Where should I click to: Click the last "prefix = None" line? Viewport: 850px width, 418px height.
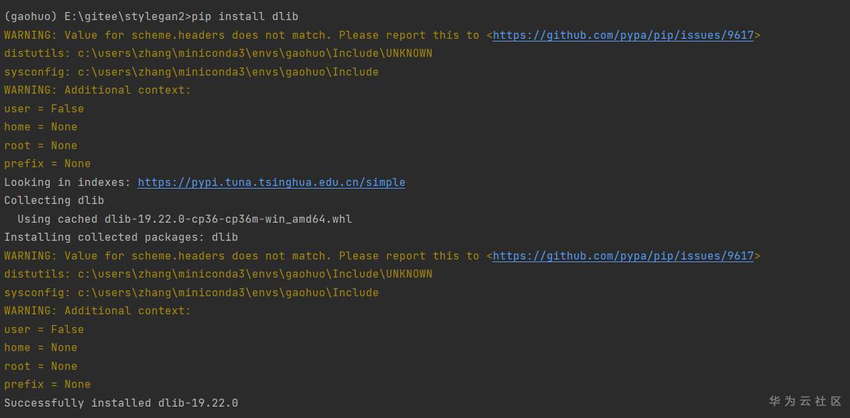tap(48, 384)
